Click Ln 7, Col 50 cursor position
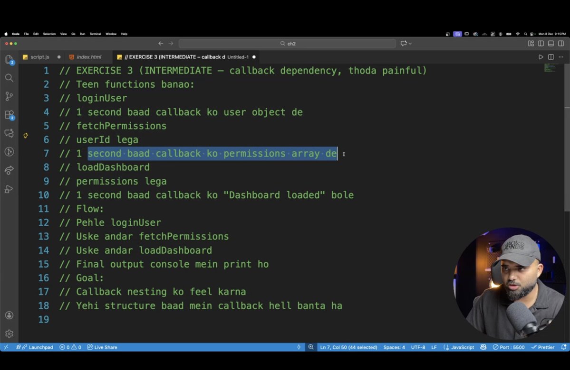 pyautogui.click(x=348, y=347)
